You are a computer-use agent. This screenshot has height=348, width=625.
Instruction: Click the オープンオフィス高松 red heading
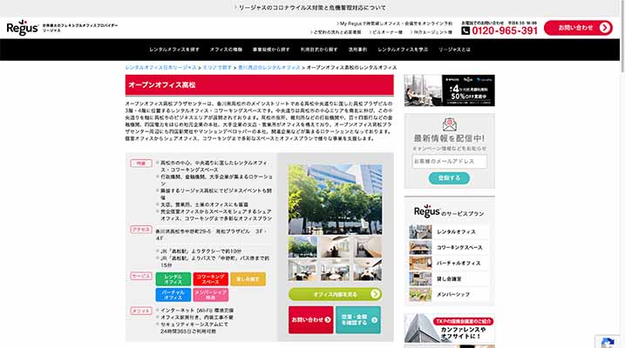[x=260, y=85]
